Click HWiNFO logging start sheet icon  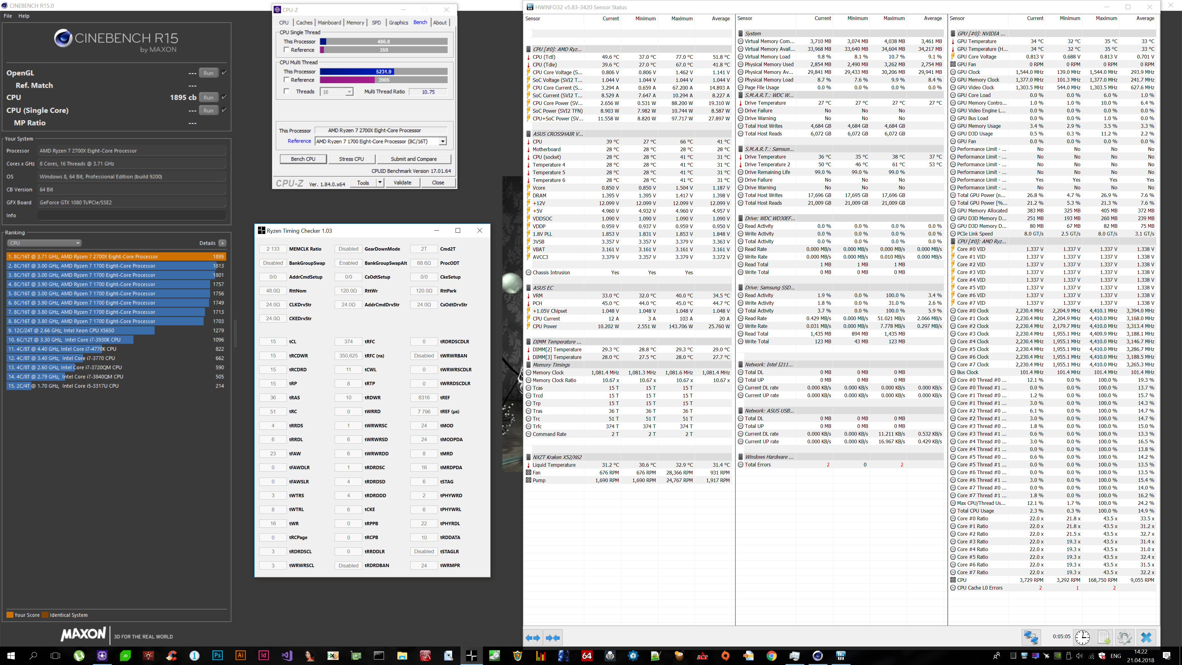coord(1104,638)
